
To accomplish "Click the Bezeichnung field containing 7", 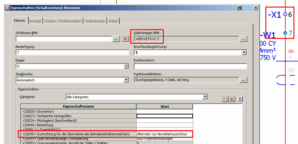I will pyautogui.click(x=73, y=52).
